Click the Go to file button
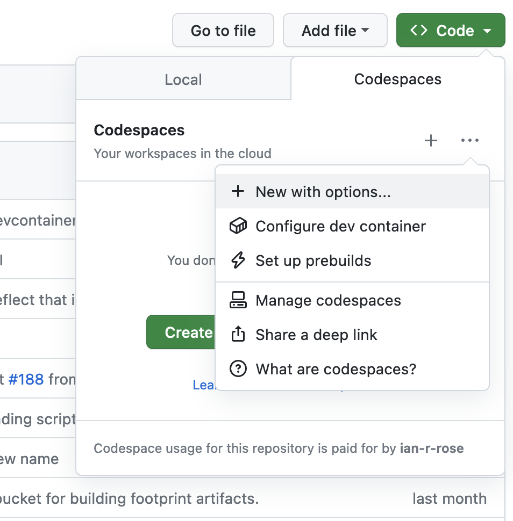513x521 pixels. click(x=223, y=30)
